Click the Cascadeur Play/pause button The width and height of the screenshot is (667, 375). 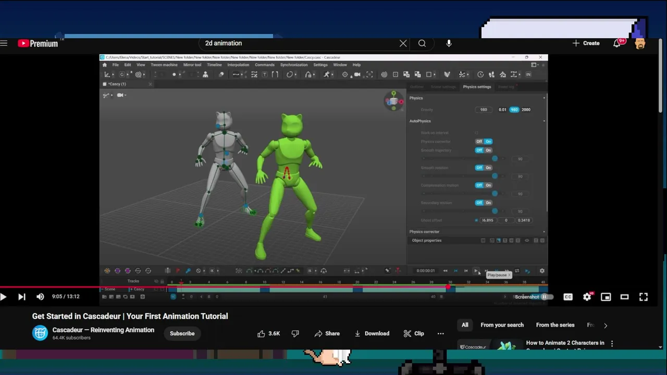(x=476, y=271)
